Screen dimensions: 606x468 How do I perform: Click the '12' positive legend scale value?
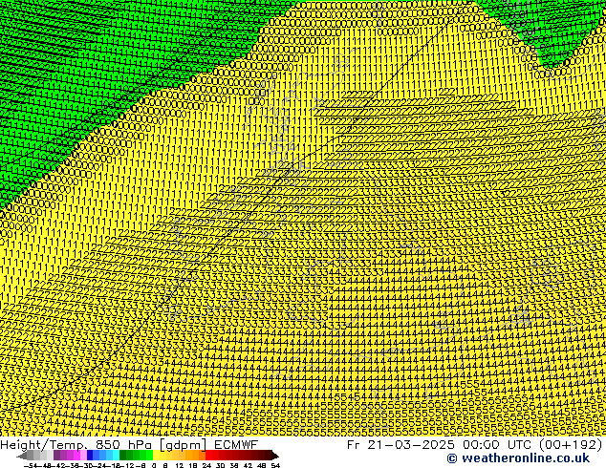[x=180, y=465]
